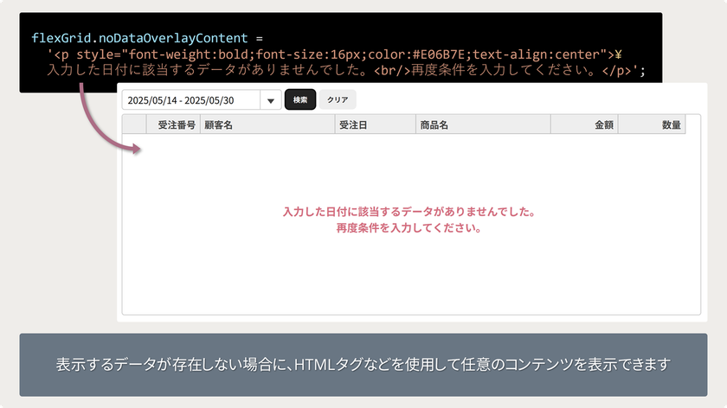Click the red no-data message 入力した日付に該当する
Image resolution: width=727 pixels, height=408 pixels.
tap(409, 213)
